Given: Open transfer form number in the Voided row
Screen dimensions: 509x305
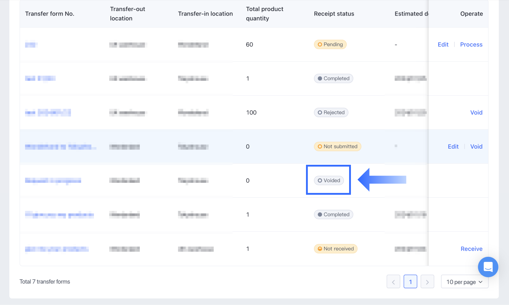Looking at the screenshot, I should 53,181.
